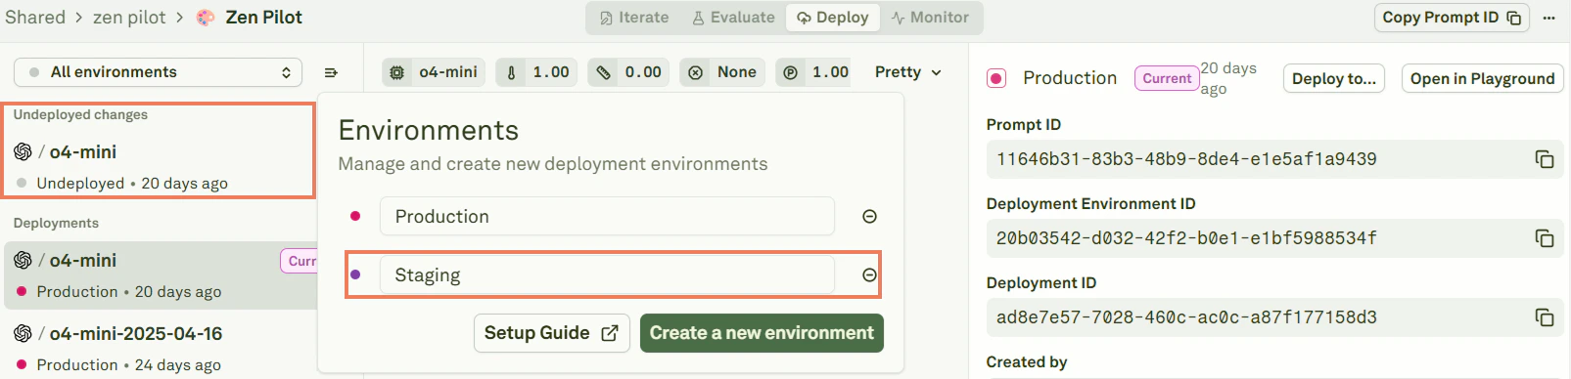The image size is (1571, 379).
Task: Switch to the Monitor tab
Action: pos(930,18)
